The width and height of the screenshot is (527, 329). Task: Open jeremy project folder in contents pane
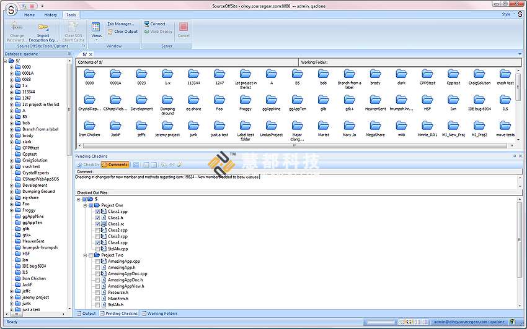[167, 129]
